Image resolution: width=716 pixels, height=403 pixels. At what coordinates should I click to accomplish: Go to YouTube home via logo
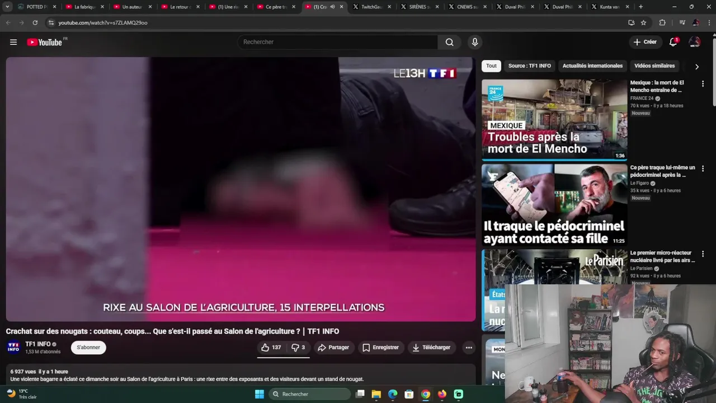[45, 42]
